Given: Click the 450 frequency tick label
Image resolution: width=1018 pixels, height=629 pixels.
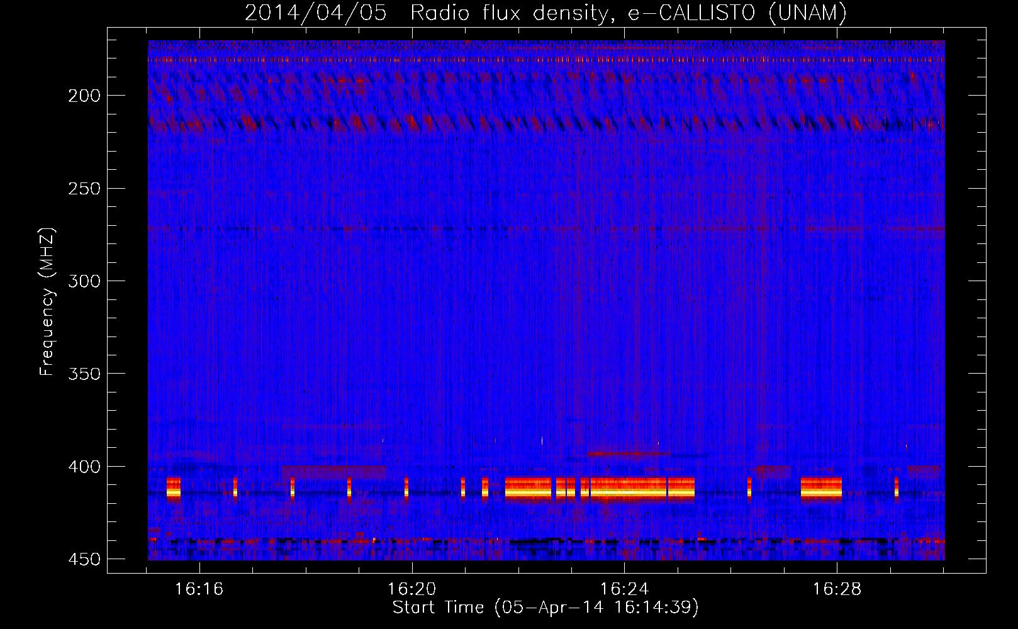Looking at the screenshot, I should (x=84, y=559).
